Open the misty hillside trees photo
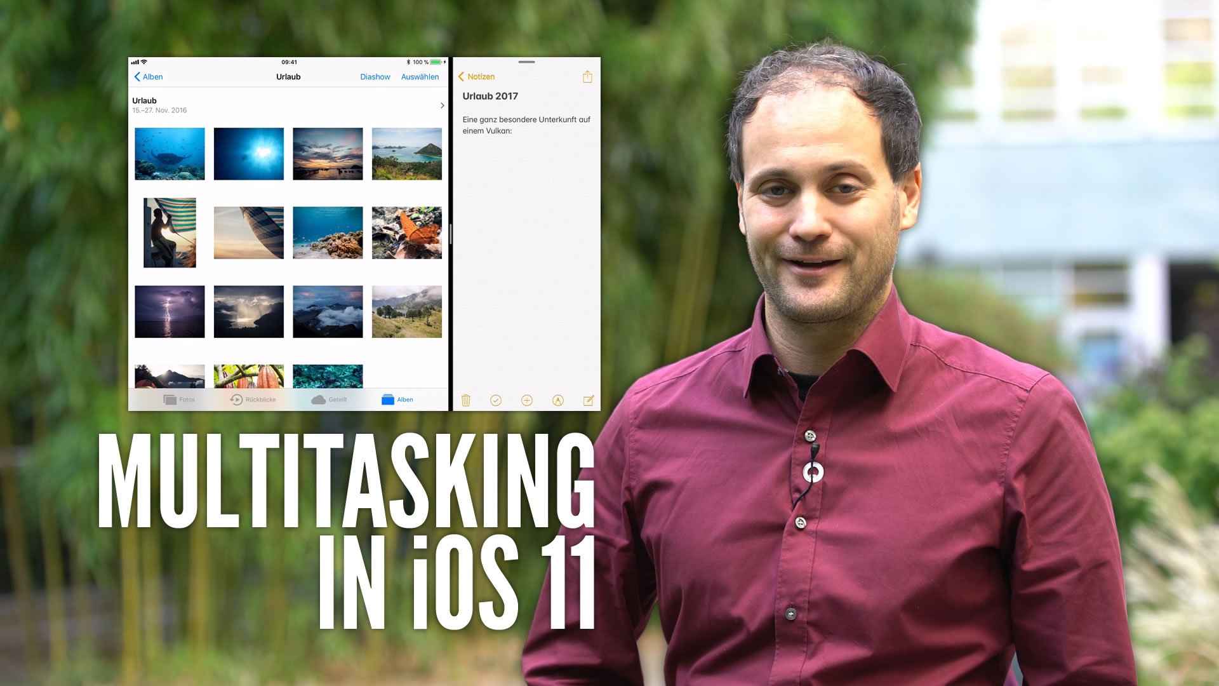 (x=407, y=311)
